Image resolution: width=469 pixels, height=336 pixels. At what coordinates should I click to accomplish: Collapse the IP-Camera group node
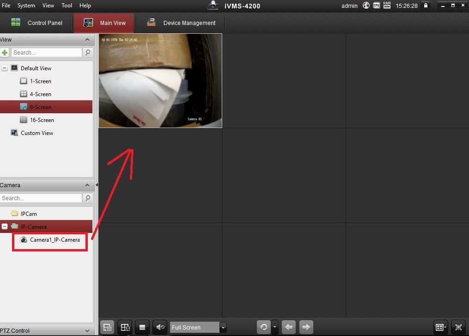[5, 226]
